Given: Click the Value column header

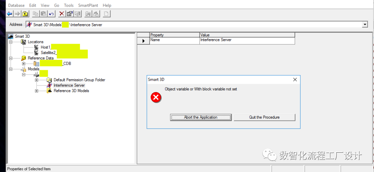Looking at the screenshot, I should [x=247, y=35].
